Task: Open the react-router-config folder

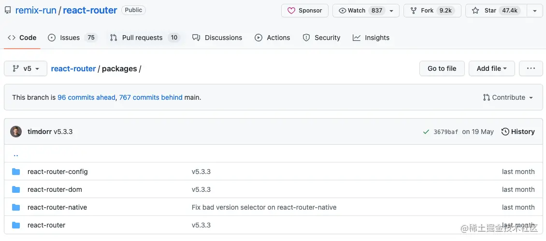Action: click(57, 172)
